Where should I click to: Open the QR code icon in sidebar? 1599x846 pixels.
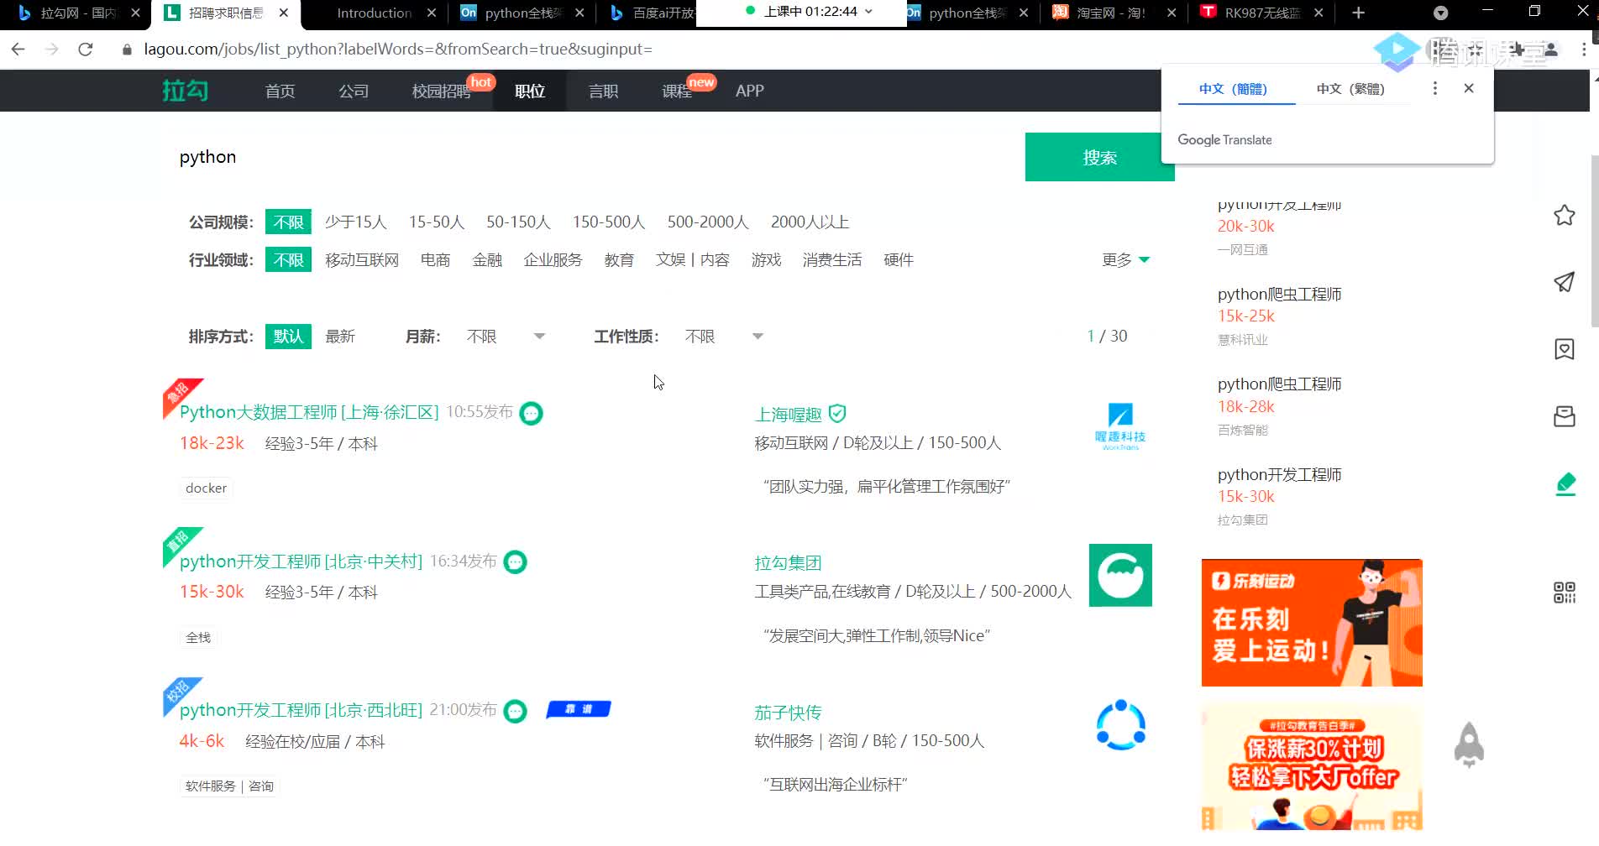[x=1564, y=593]
